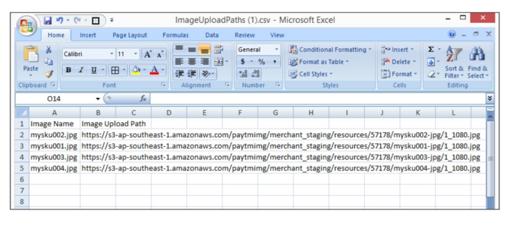Undo the last action
Screen dimensions: 513x225
coord(60,21)
